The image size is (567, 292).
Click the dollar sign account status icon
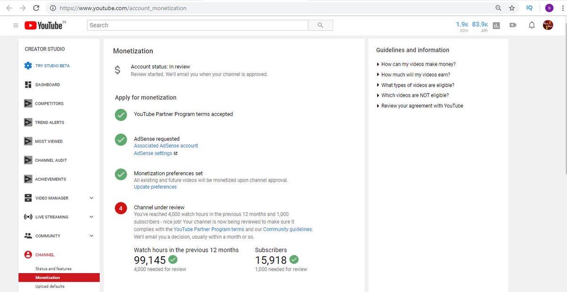(118, 70)
